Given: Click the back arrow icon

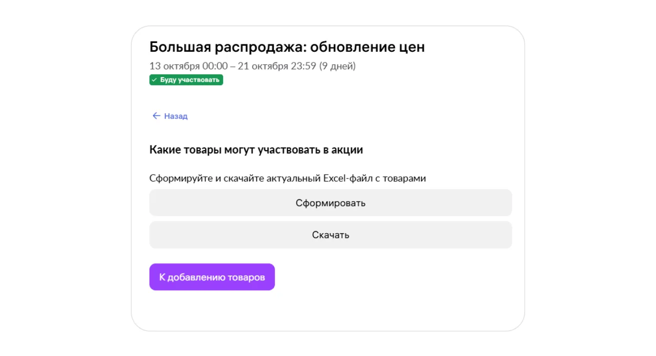Looking at the screenshot, I should click(x=156, y=116).
